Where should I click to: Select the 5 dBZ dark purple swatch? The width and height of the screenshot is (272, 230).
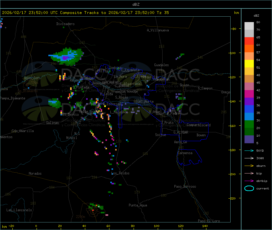(x=249, y=139)
